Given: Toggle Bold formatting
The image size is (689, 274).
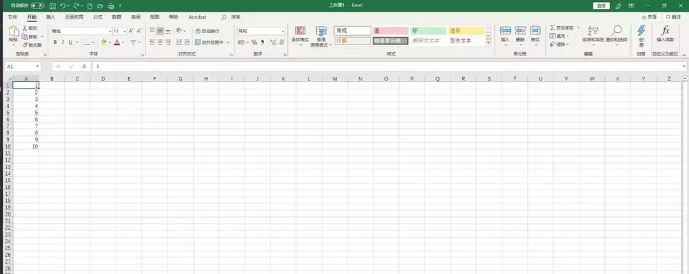Looking at the screenshot, I should pos(55,43).
